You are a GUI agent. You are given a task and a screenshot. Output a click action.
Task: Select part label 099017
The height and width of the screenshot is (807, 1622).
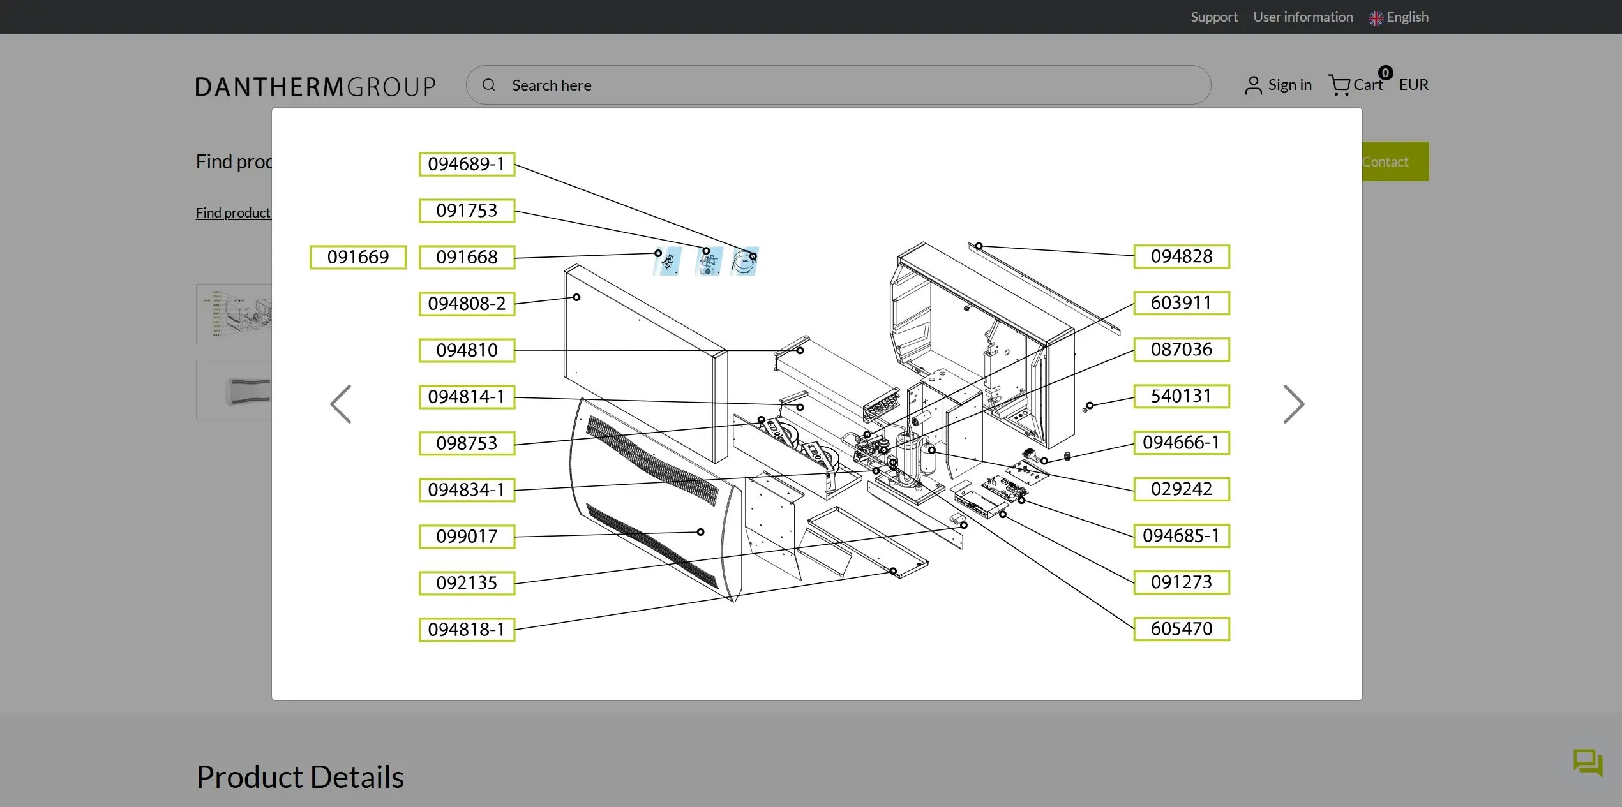point(467,537)
